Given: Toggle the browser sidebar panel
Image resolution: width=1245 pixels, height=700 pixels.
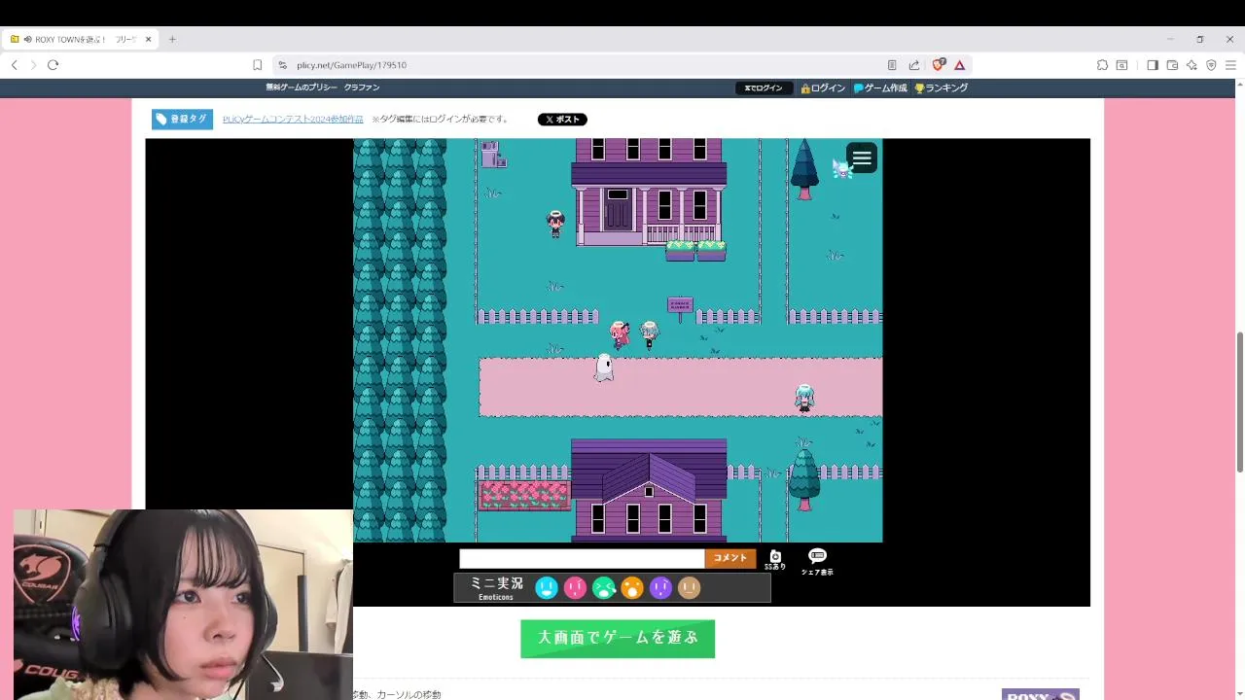Looking at the screenshot, I should point(1153,65).
